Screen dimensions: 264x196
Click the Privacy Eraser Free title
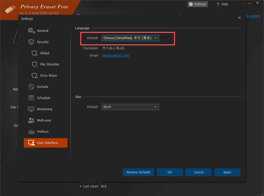[x=45, y=7]
